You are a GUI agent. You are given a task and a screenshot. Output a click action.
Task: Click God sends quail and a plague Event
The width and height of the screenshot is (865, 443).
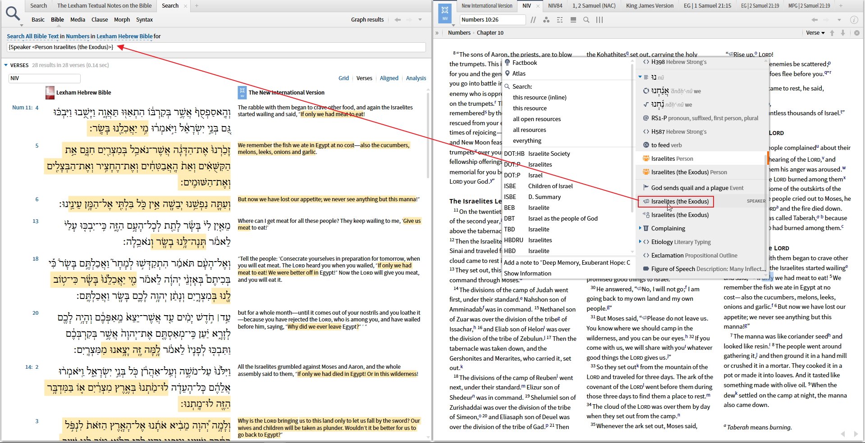point(697,188)
